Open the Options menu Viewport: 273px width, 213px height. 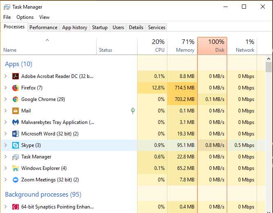(x=25, y=17)
